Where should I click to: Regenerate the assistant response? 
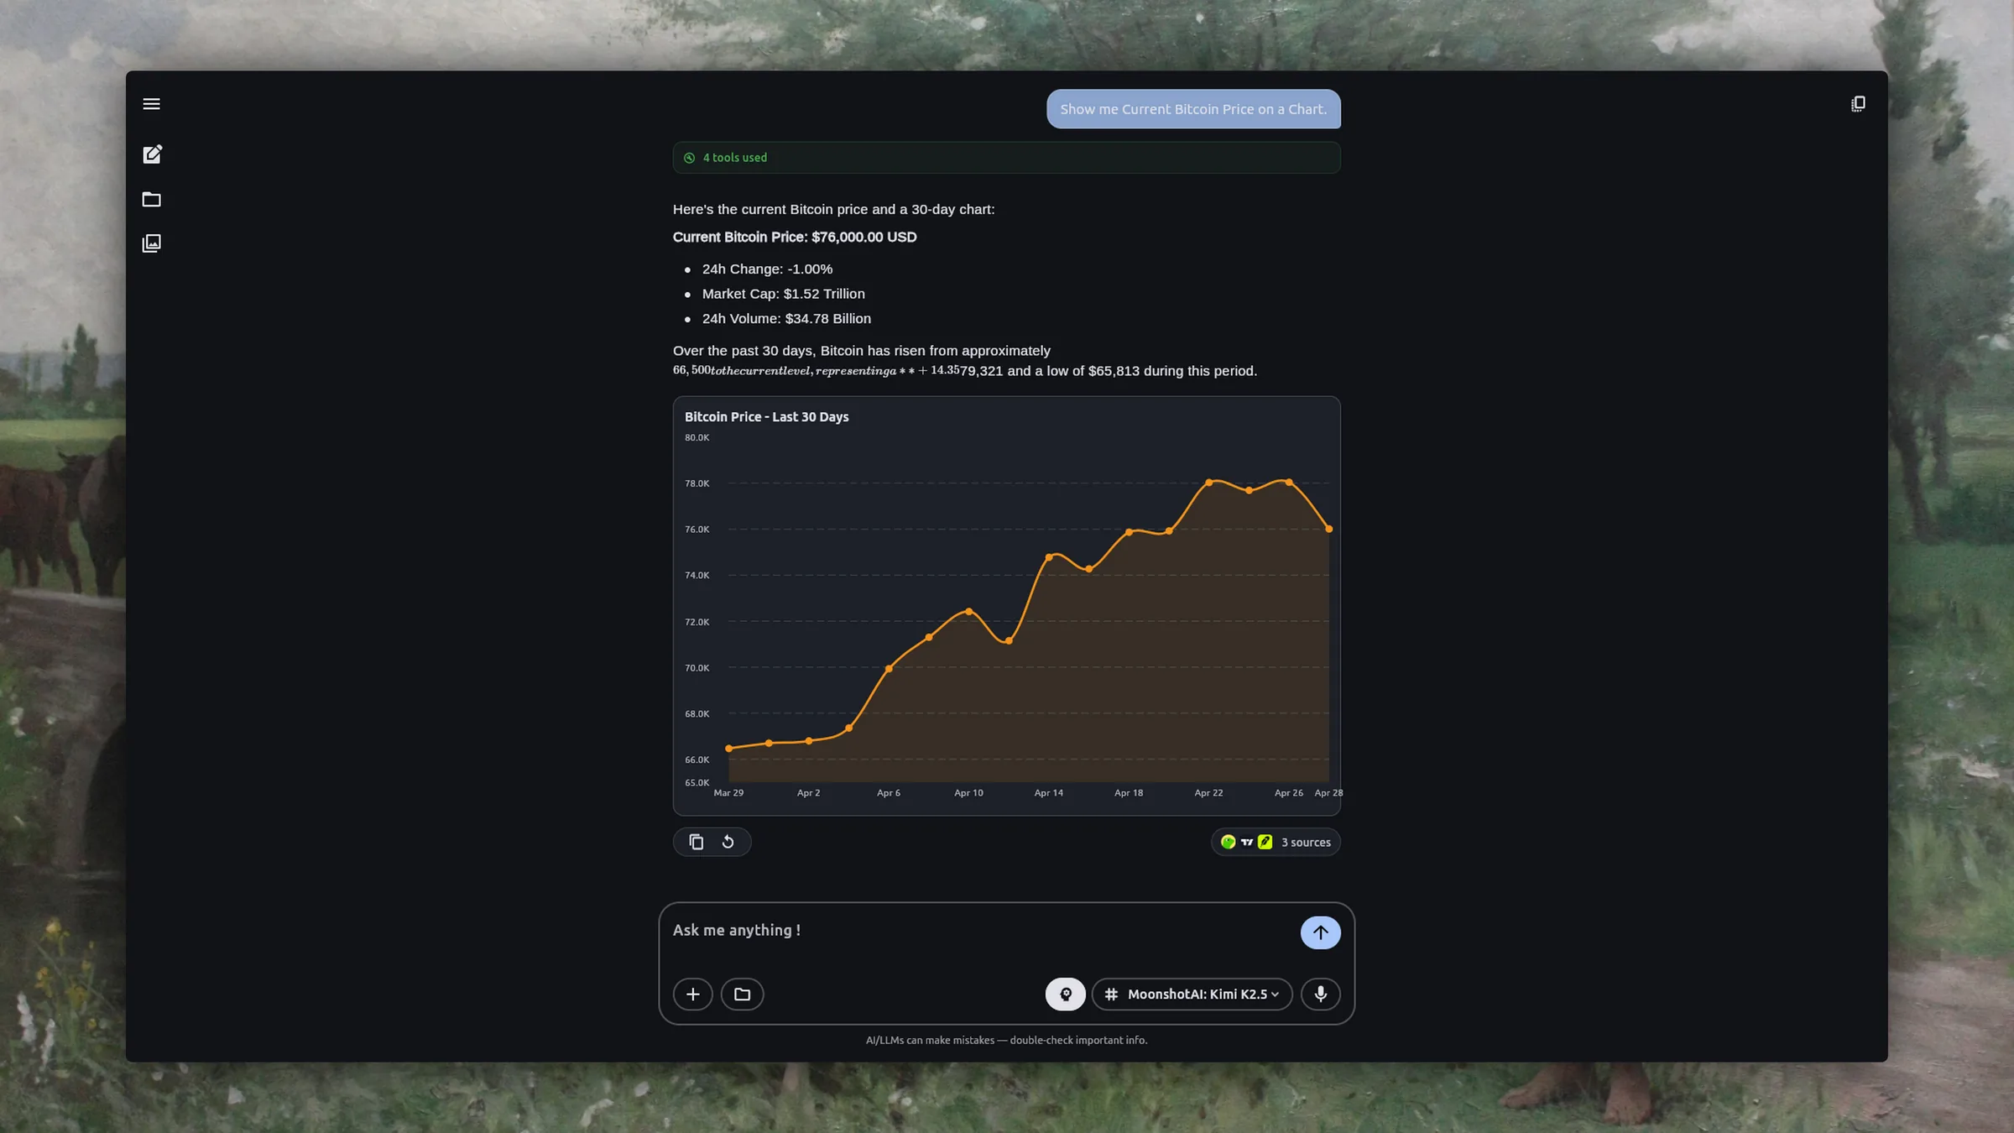[x=728, y=842]
